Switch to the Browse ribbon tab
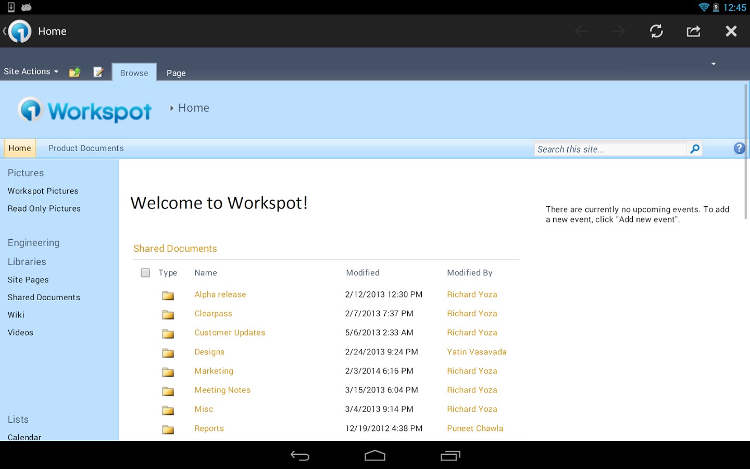This screenshot has width=750, height=469. [x=134, y=73]
